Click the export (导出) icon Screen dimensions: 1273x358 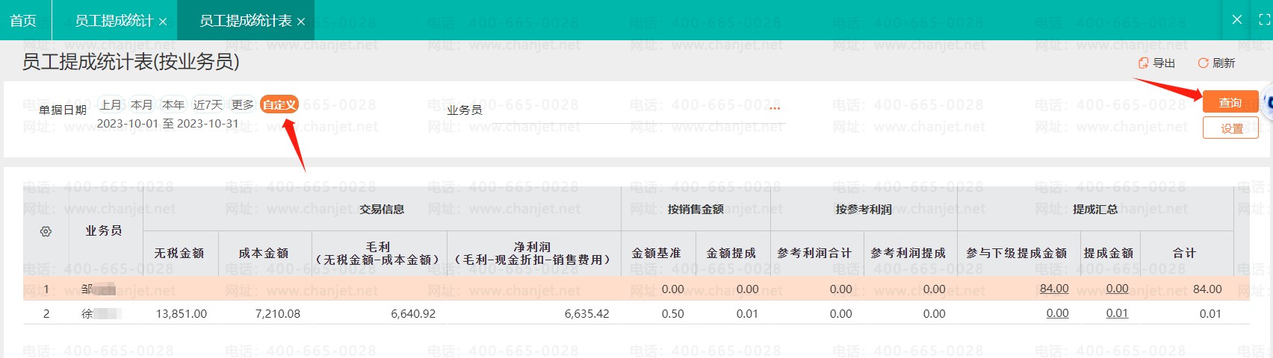(1143, 63)
